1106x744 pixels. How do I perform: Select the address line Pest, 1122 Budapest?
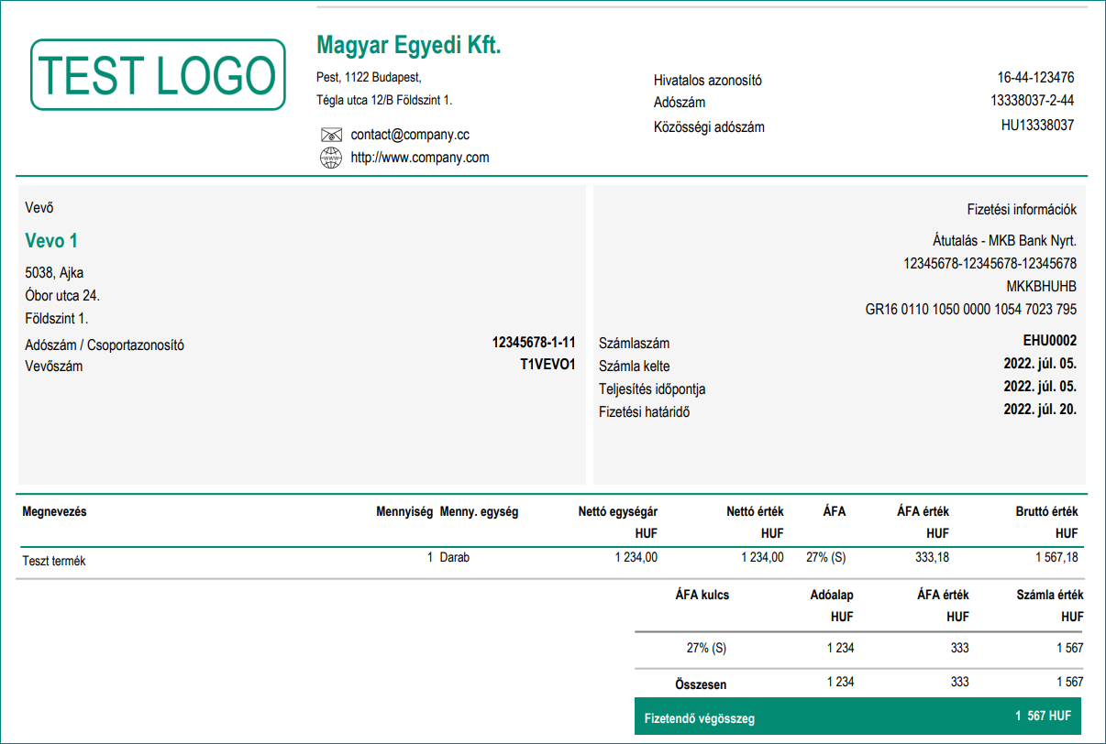pyautogui.click(x=369, y=77)
